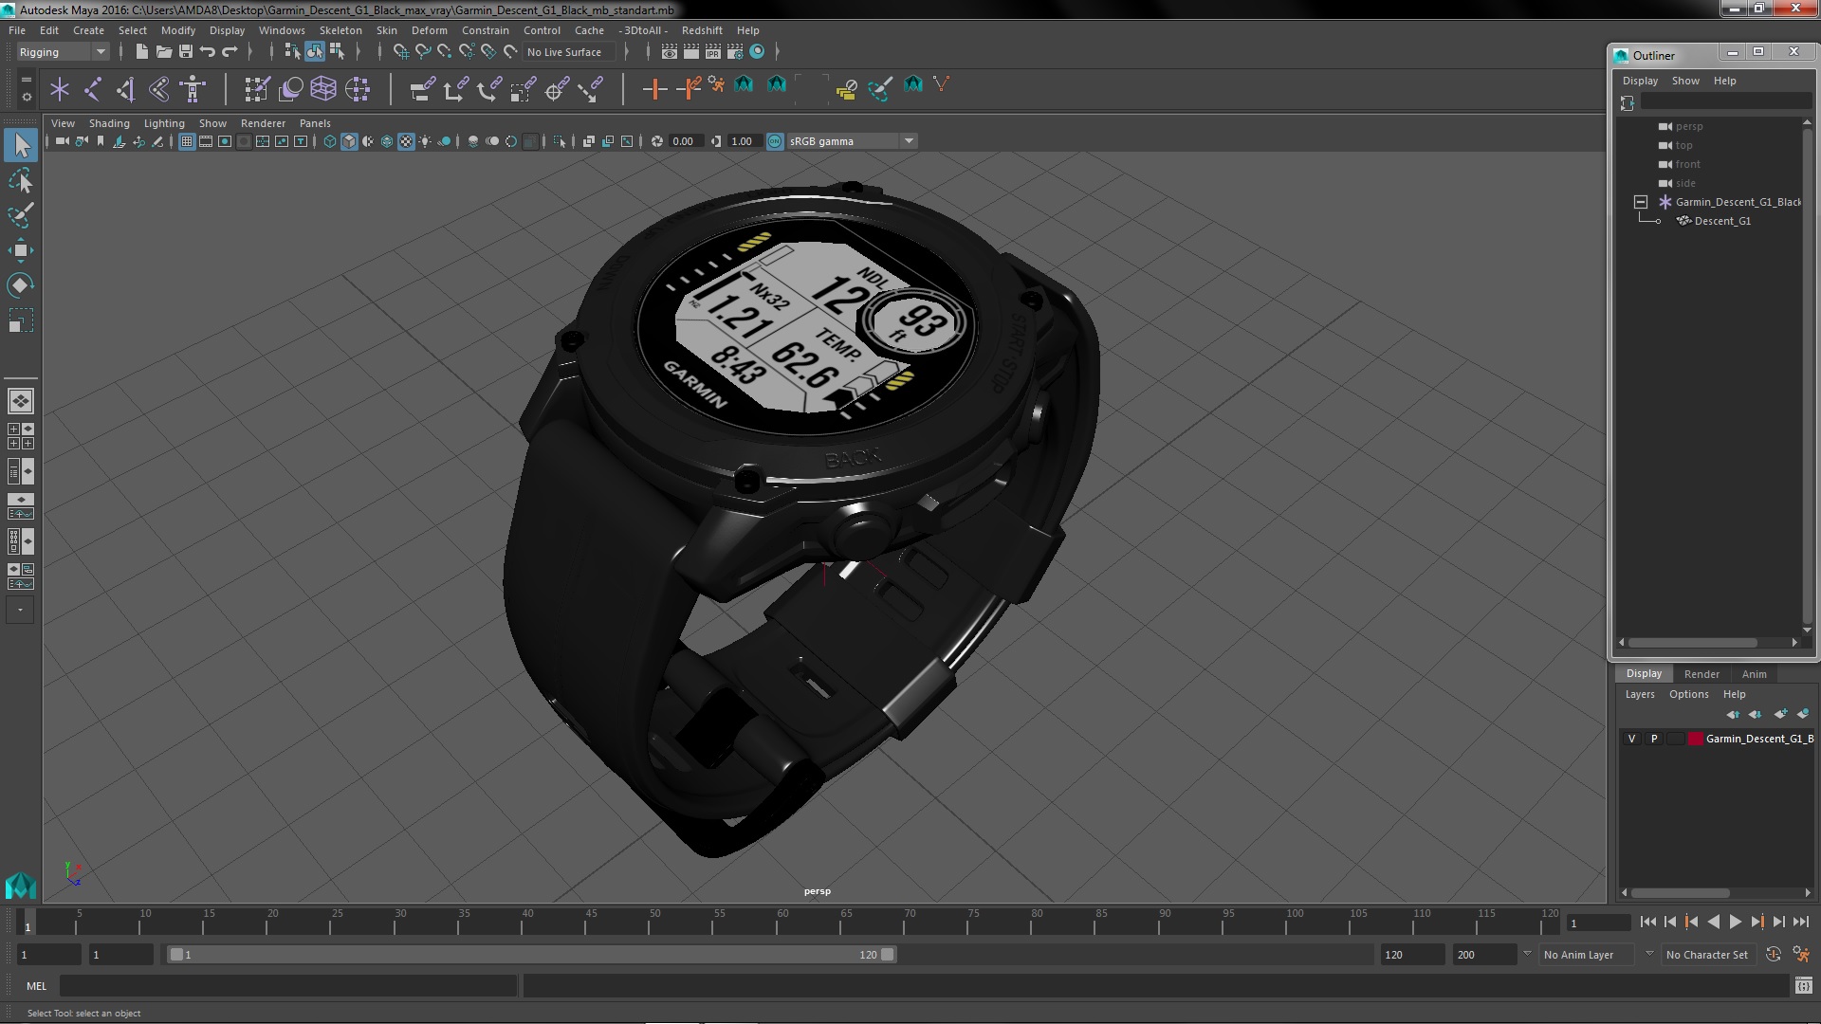Screen dimensions: 1821x1024
Task: Toggle use all lights icon
Action: 425,141
